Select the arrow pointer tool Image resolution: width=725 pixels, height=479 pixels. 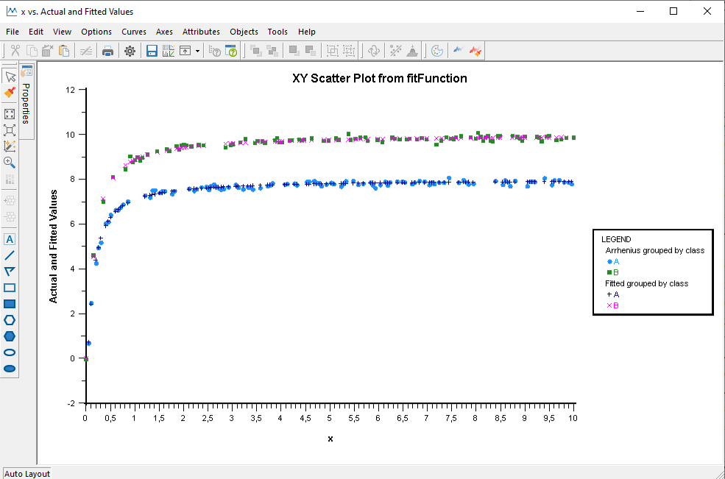click(10, 77)
